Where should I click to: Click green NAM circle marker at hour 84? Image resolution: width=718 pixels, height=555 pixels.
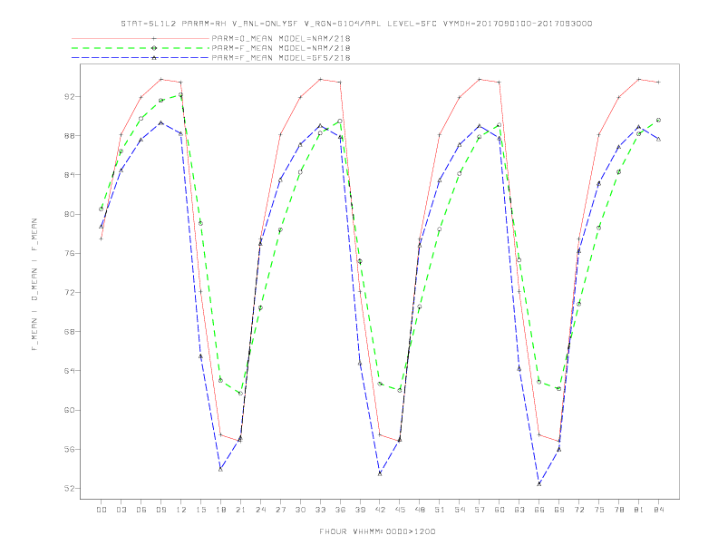pos(658,120)
